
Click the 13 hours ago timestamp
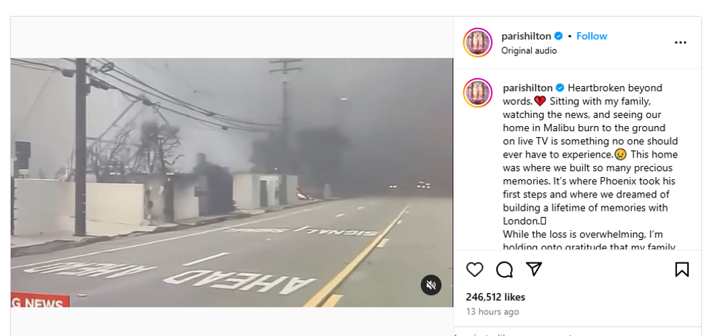(492, 312)
